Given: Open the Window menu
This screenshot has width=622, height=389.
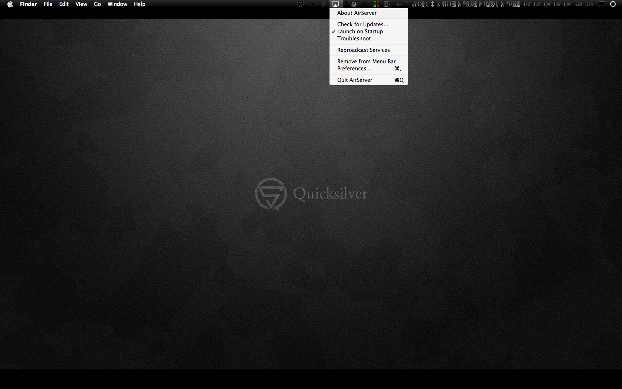Looking at the screenshot, I should [117, 4].
